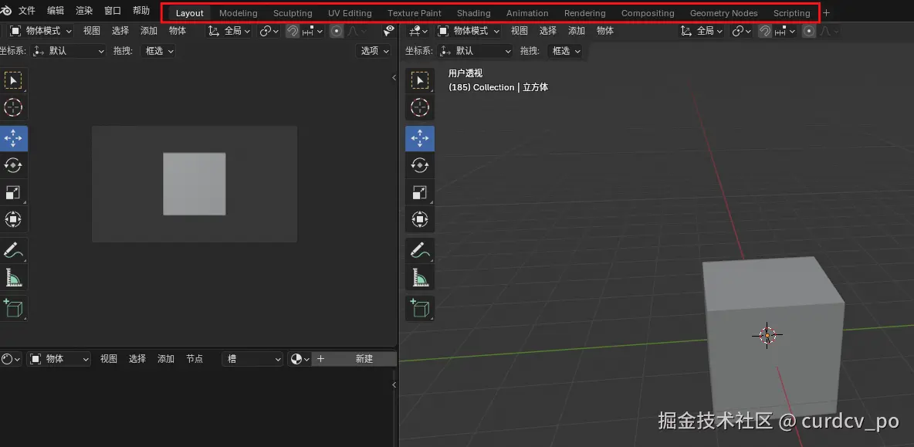Open pivot point dropdown in left viewport
The height and width of the screenshot is (447, 914).
click(269, 31)
